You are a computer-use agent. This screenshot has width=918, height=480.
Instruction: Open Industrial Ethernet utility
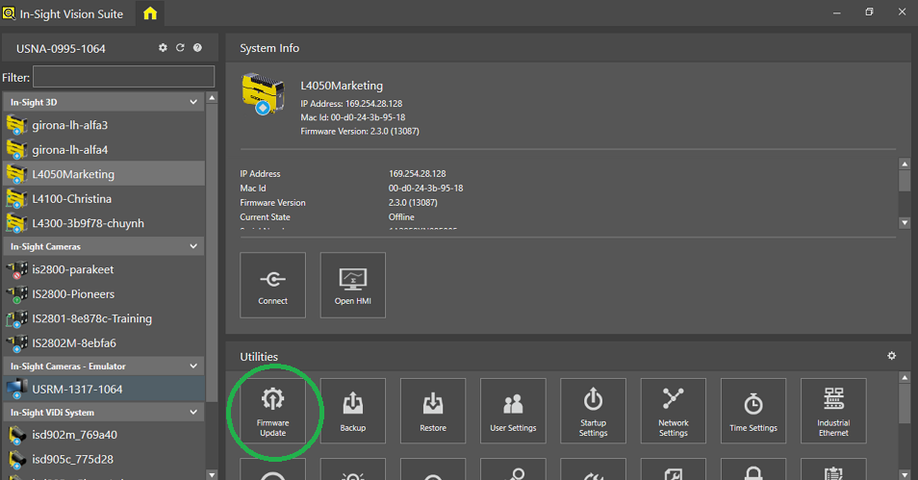pyautogui.click(x=833, y=411)
